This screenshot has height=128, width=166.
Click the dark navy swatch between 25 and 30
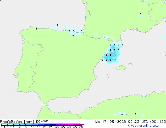[53, 125]
